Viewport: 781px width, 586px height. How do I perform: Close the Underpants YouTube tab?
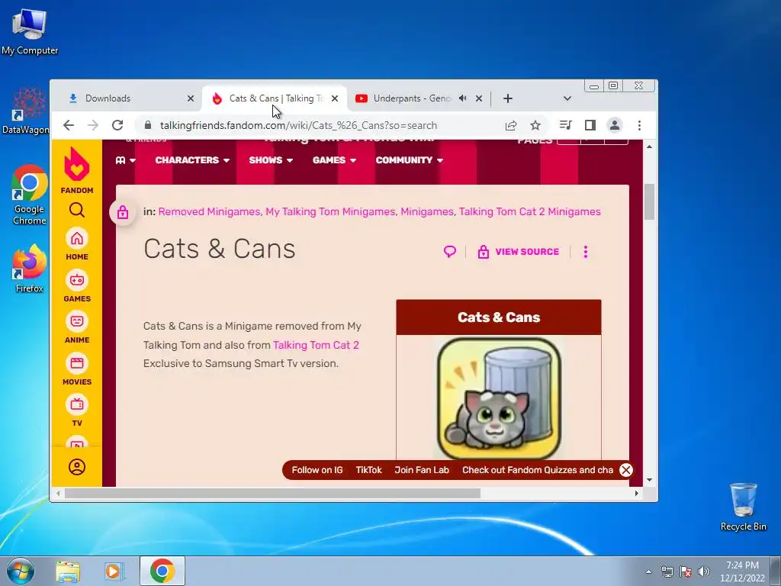479,98
